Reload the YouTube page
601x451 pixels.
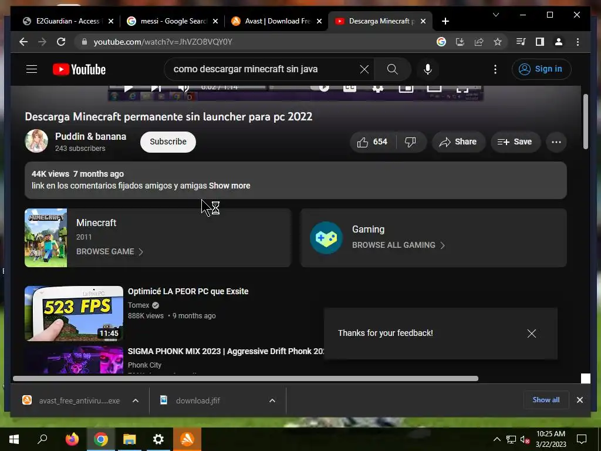click(61, 42)
